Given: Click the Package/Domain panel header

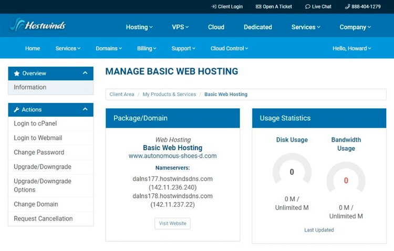Looking at the screenshot, I should click(173, 118).
